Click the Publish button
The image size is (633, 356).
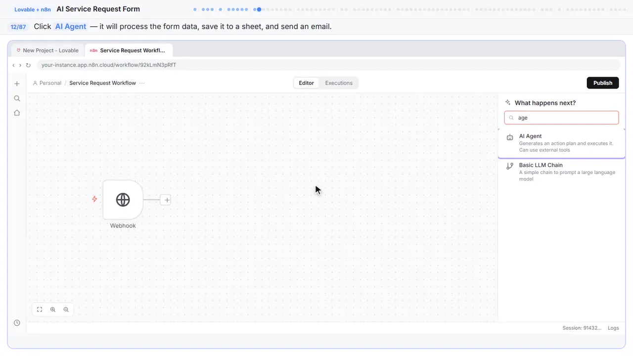pos(603,83)
